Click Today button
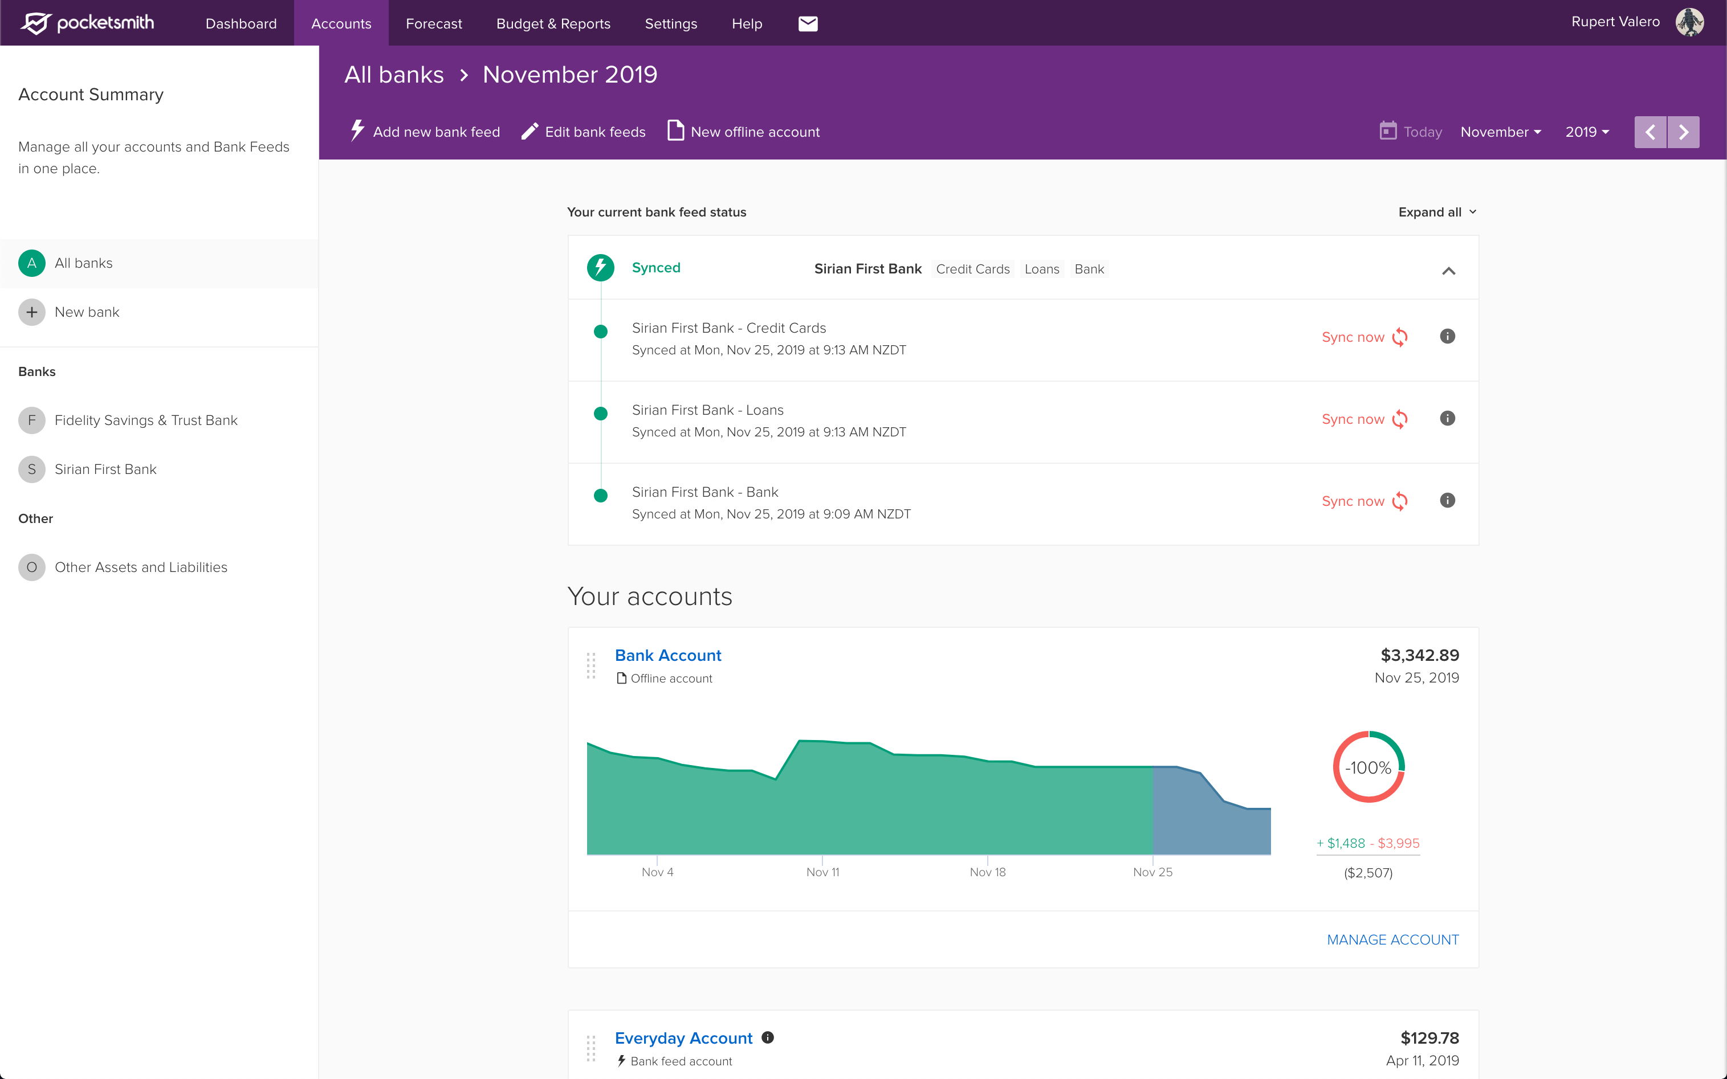This screenshot has height=1079, width=1727. [1411, 132]
